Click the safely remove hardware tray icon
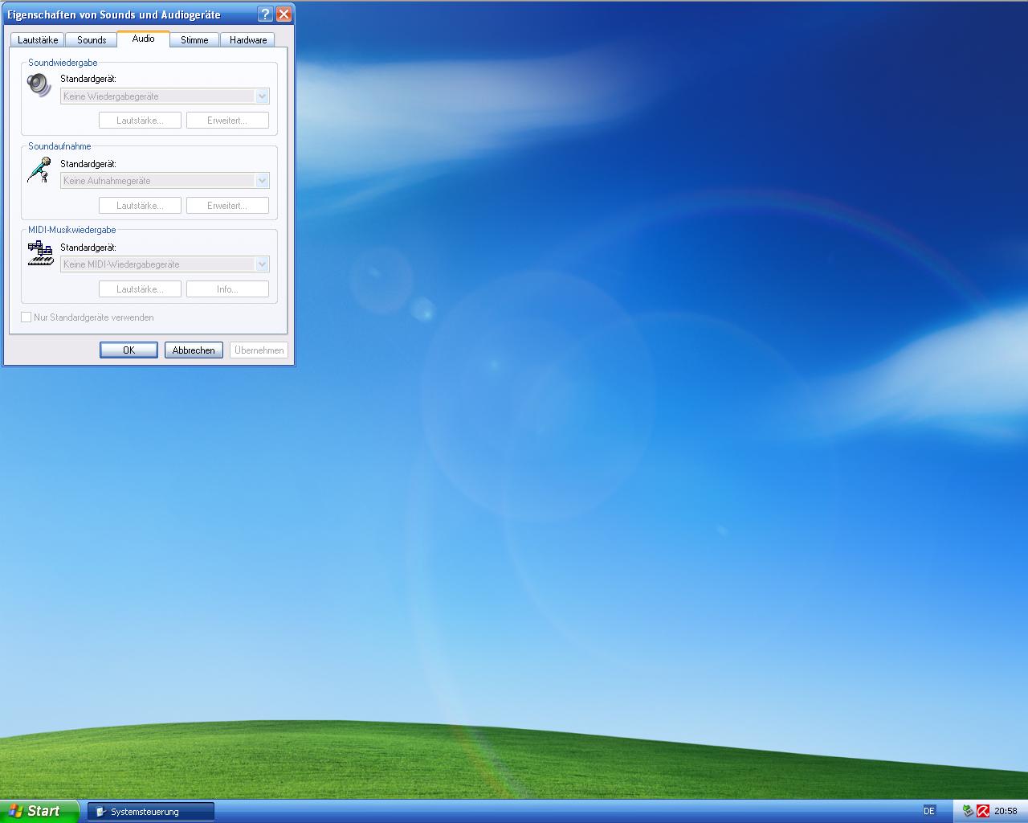The image size is (1028, 823). coord(968,811)
